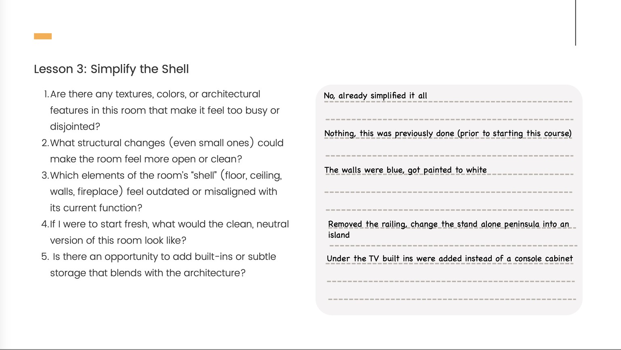621x350 pixels.
Task: Click question 2 about structural changes
Action: click(163, 151)
